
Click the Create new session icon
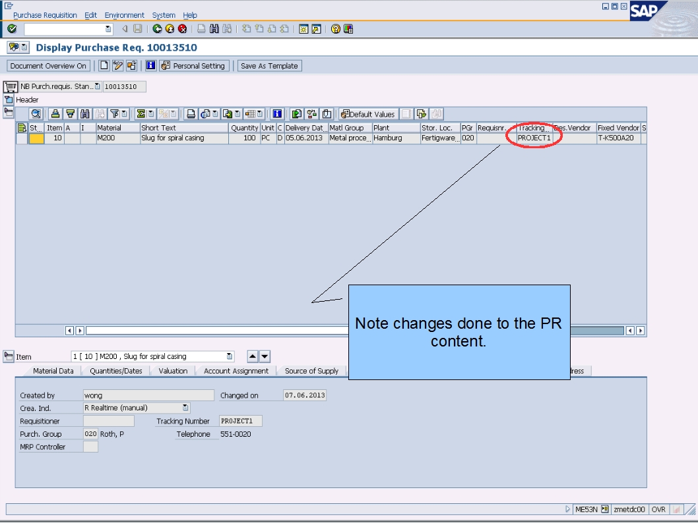pyautogui.click(x=303, y=29)
